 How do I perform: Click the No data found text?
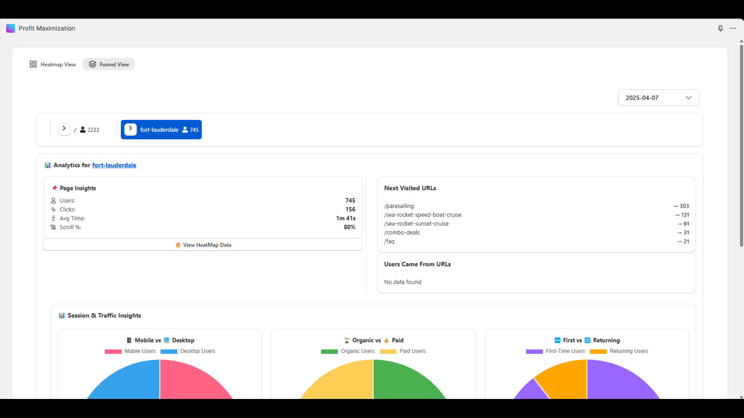tap(403, 282)
